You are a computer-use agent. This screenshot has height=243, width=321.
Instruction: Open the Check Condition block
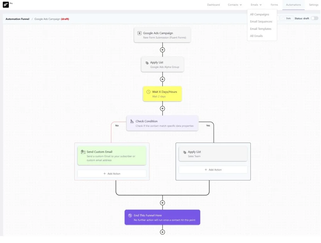point(162,123)
